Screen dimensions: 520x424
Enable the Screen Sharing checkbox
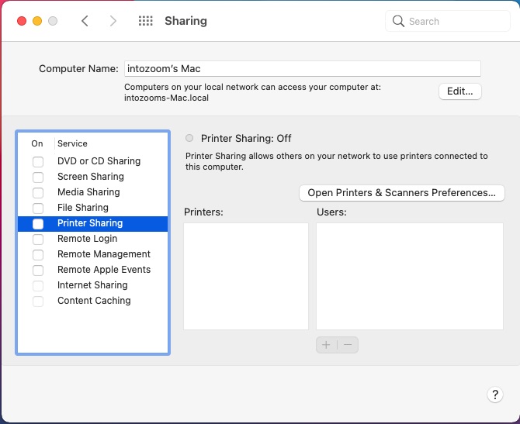(x=38, y=177)
